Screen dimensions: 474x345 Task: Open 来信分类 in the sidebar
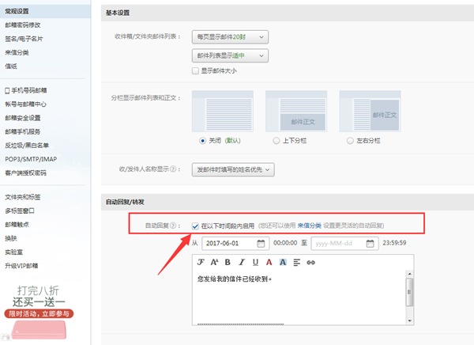(17, 52)
